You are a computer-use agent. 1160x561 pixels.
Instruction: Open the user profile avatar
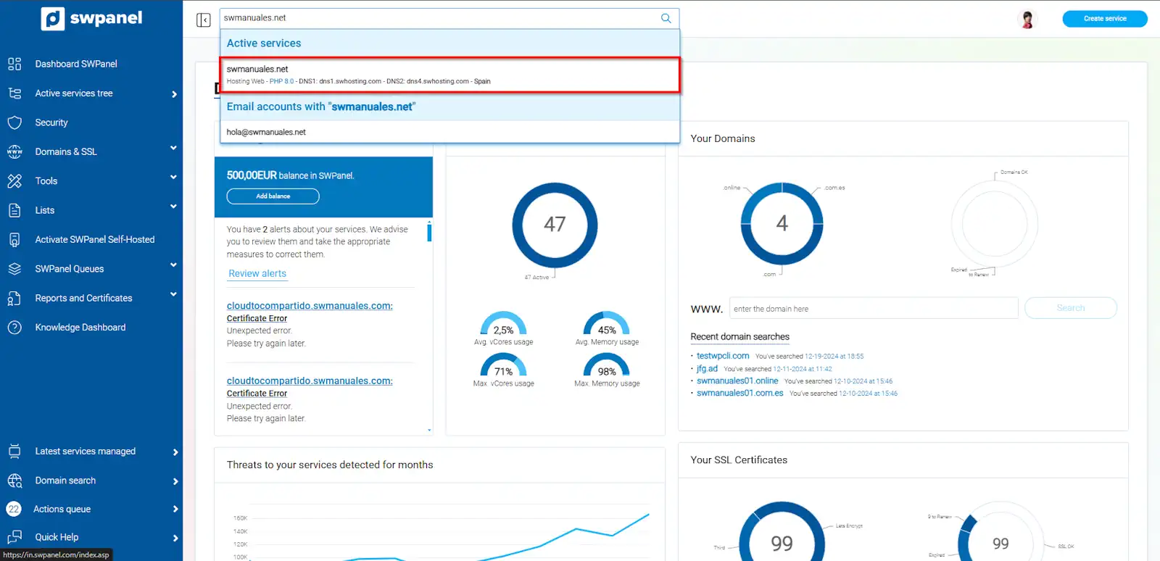tap(1027, 20)
